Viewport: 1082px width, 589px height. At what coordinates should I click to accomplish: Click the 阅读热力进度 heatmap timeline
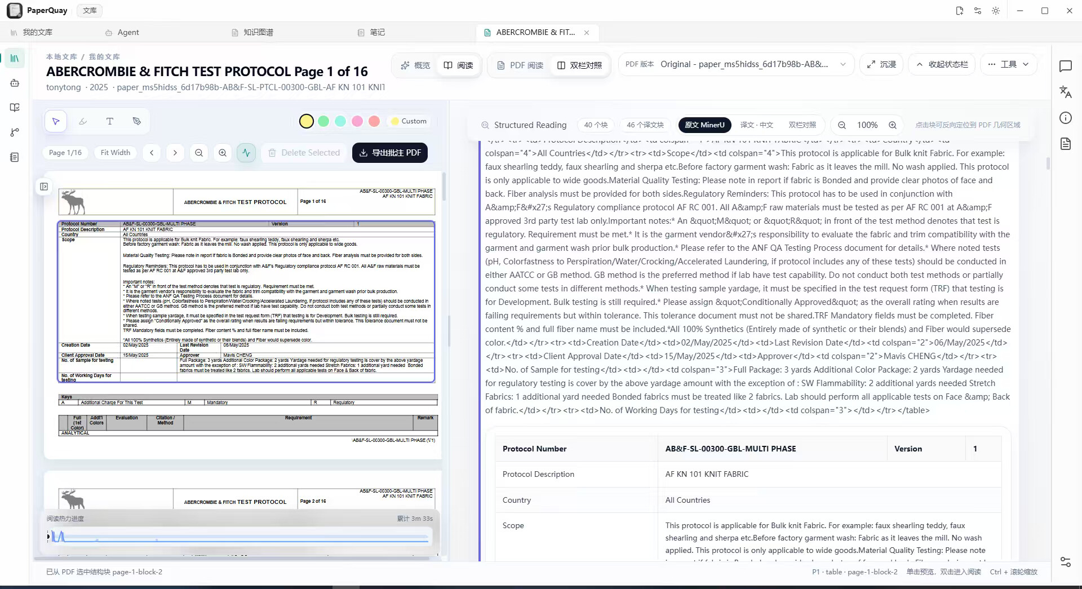[x=240, y=537]
